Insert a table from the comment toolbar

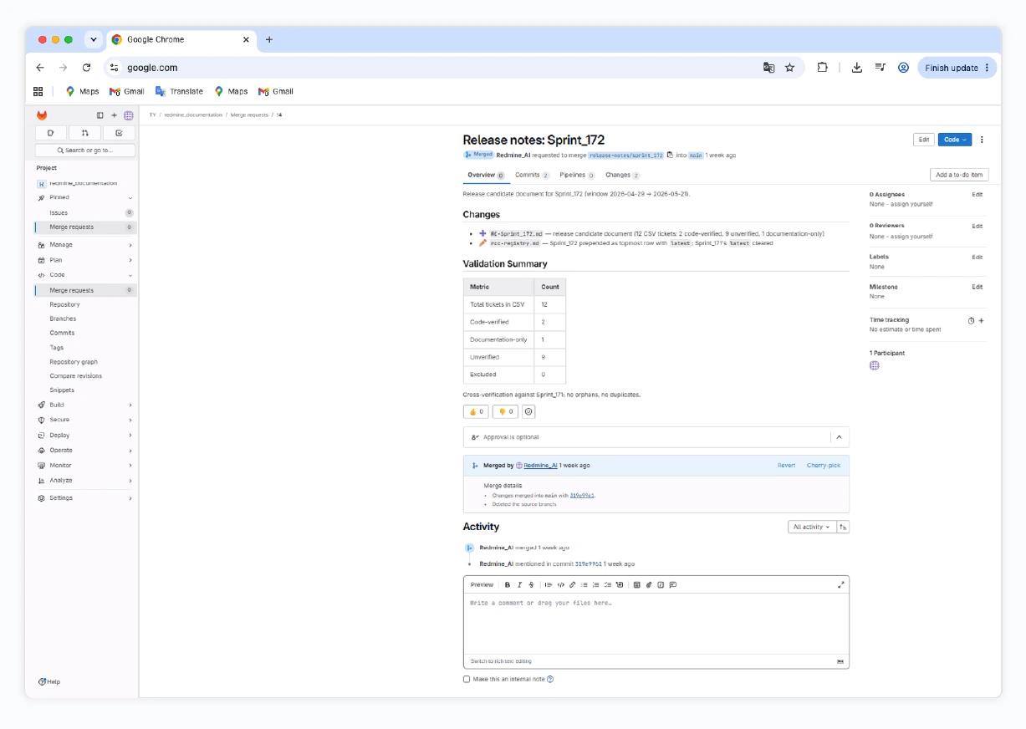click(x=636, y=584)
